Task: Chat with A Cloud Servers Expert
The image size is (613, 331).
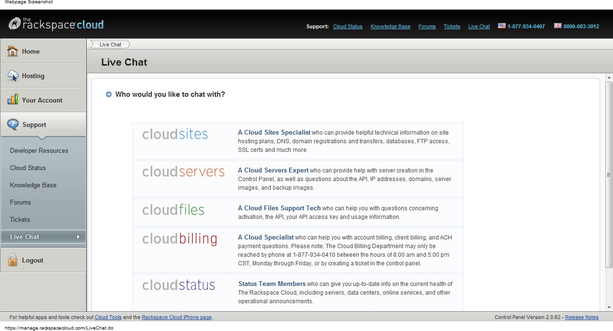Action: pos(273,171)
